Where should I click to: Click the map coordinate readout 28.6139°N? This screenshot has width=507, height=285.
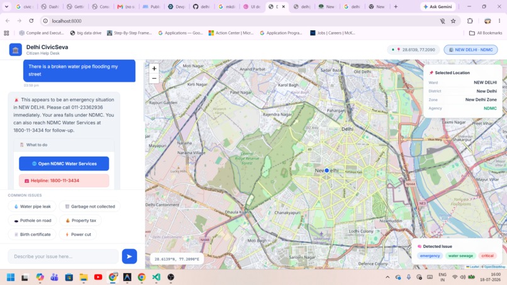coord(177,259)
